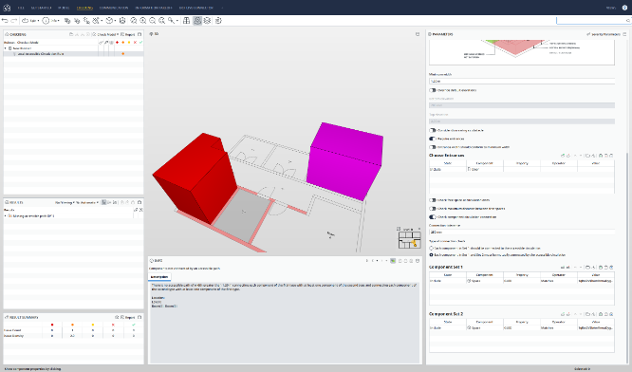Select the second radio option for connection check type
The width and height of the screenshot is (632, 372).
click(431, 255)
